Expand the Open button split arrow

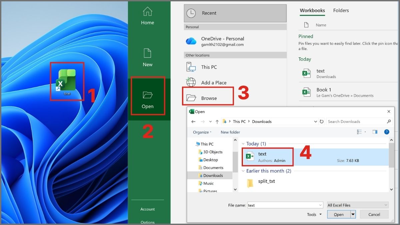353,214
